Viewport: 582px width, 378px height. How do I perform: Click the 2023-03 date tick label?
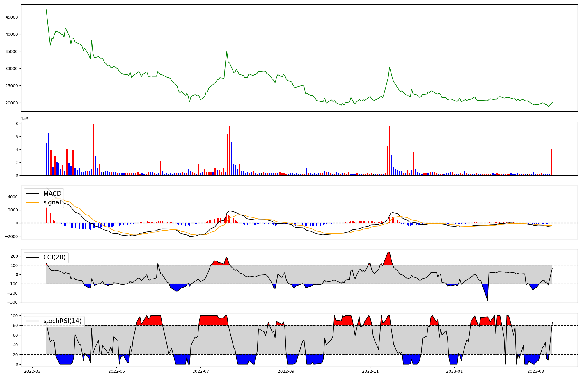coord(536,371)
